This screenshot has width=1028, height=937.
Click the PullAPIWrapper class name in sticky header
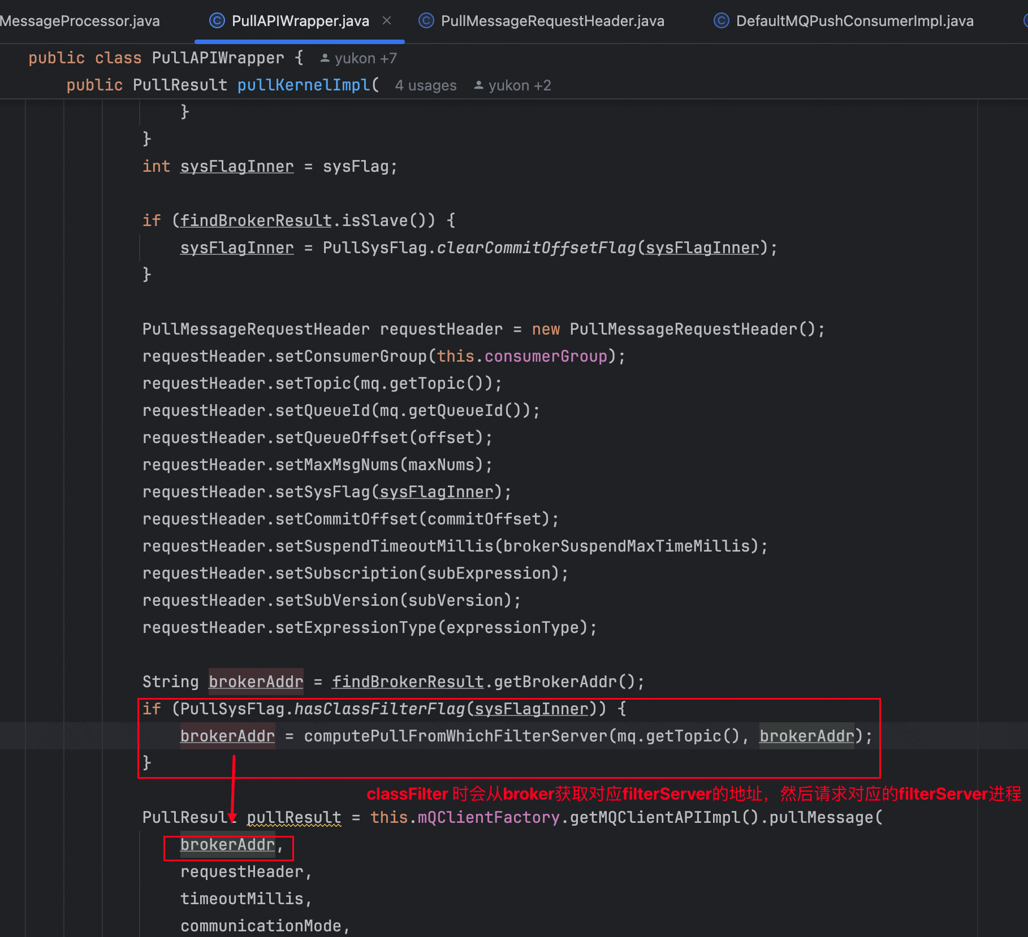tap(218, 58)
